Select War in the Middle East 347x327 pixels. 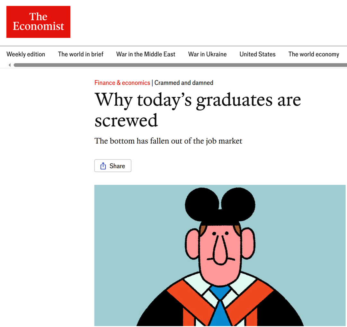[x=146, y=54]
